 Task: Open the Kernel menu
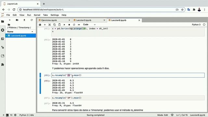coord(37,15)
